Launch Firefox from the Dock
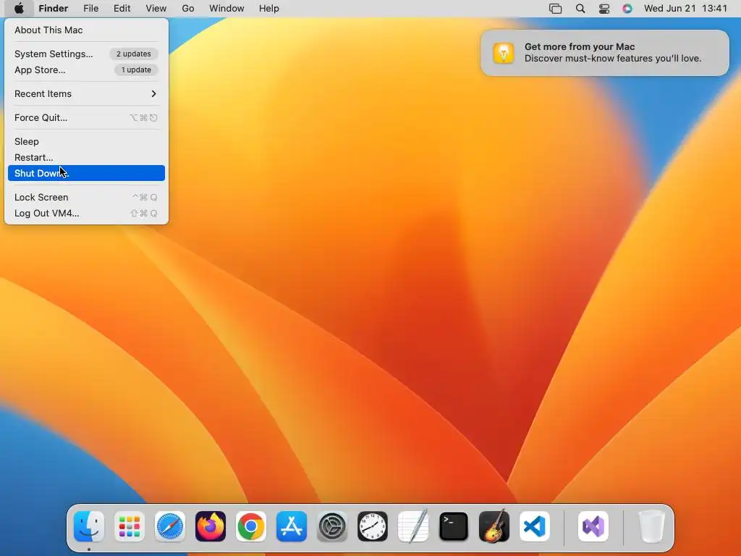The width and height of the screenshot is (741, 556). pos(211,526)
